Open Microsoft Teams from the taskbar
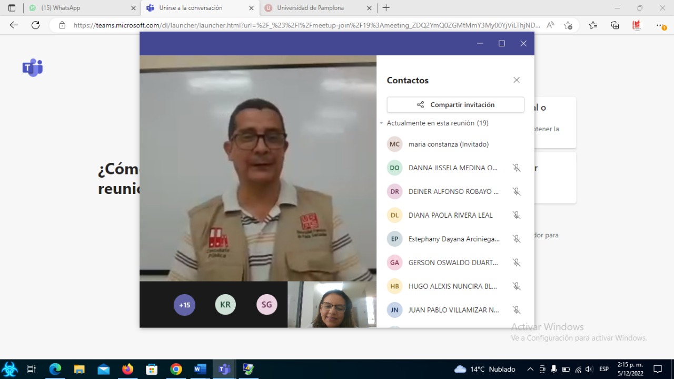This screenshot has width=674, height=379. 224,369
